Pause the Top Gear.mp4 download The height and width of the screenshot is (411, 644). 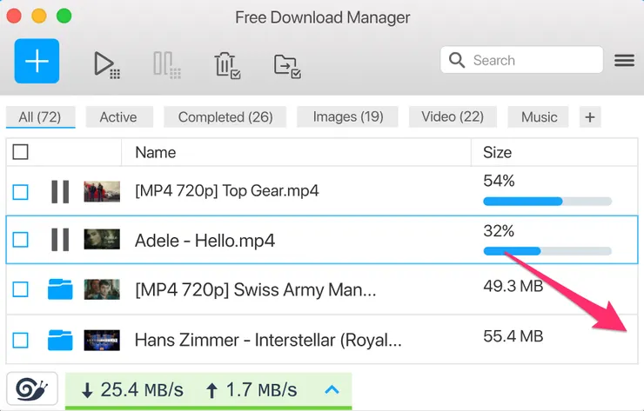[x=60, y=191]
